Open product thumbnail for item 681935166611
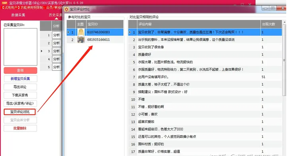 pos(81,40)
